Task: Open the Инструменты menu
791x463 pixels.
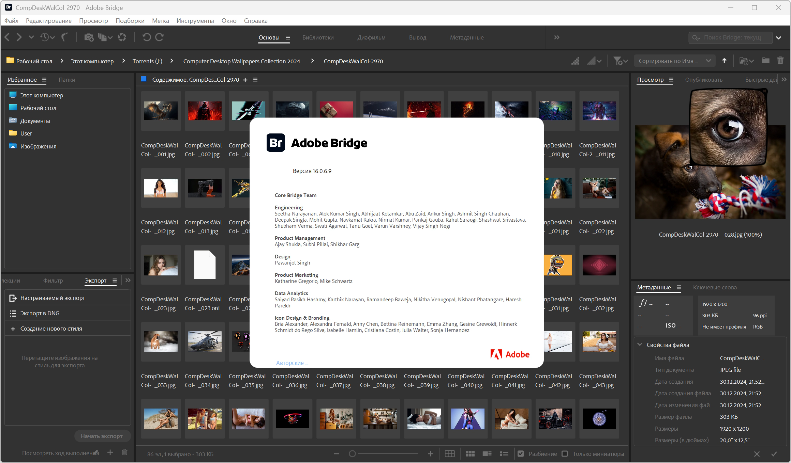Action: (195, 21)
